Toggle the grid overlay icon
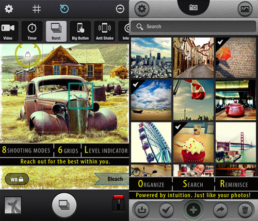Viewport: 258px width, 221px height. coord(37,9)
